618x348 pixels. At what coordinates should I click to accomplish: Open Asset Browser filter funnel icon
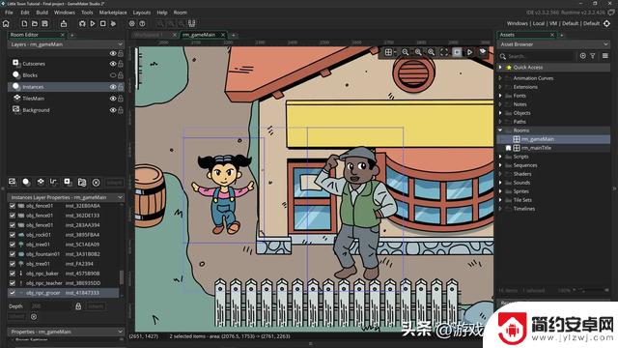592,56
